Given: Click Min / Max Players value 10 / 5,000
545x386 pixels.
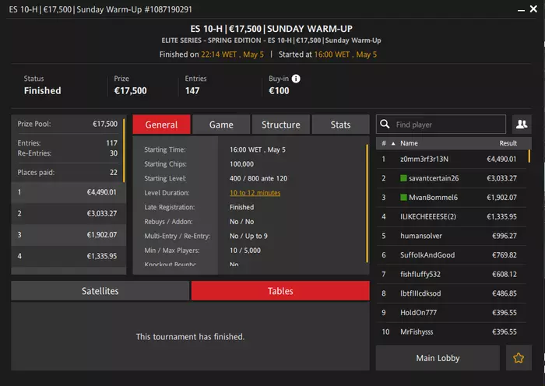Looking at the screenshot, I should (x=245, y=251).
